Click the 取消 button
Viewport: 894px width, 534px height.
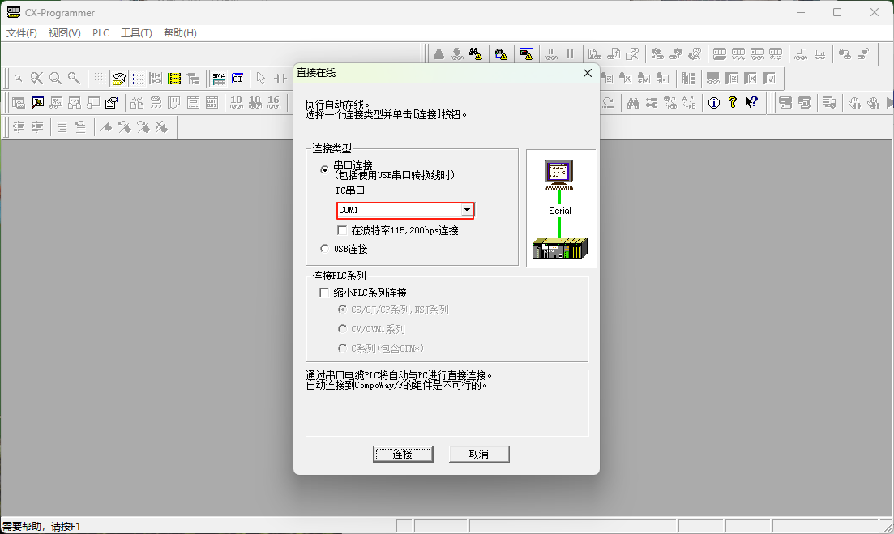(x=479, y=455)
